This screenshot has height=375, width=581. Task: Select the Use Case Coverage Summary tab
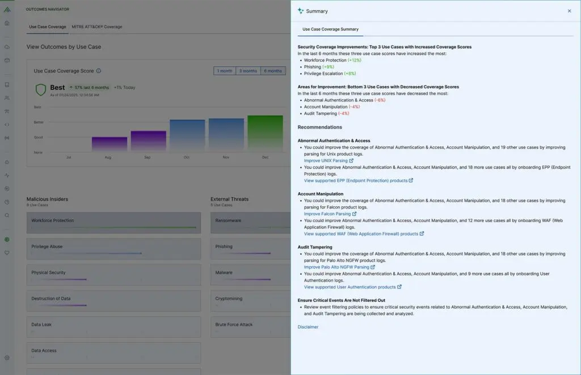click(331, 29)
